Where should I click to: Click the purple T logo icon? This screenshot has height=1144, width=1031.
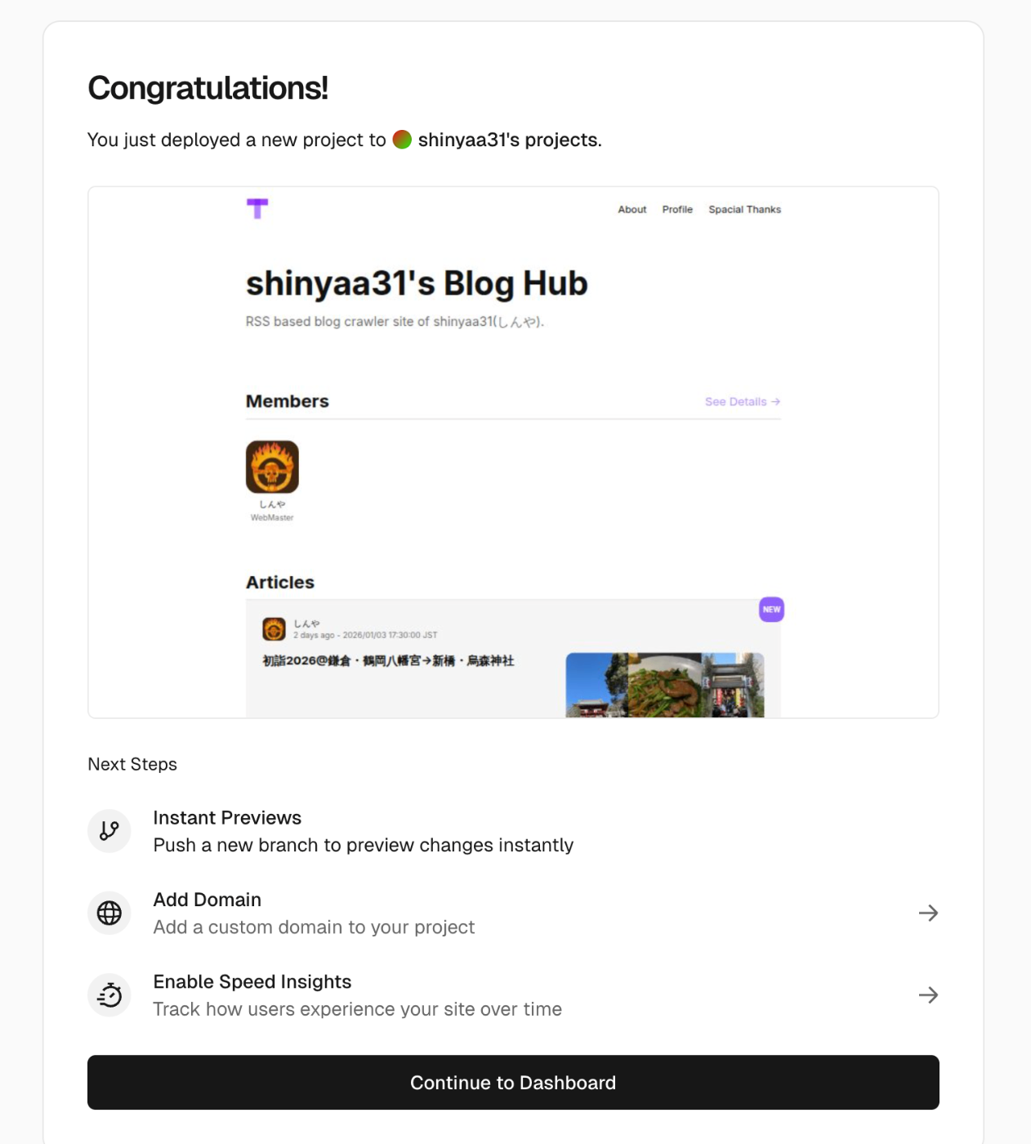click(257, 208)
